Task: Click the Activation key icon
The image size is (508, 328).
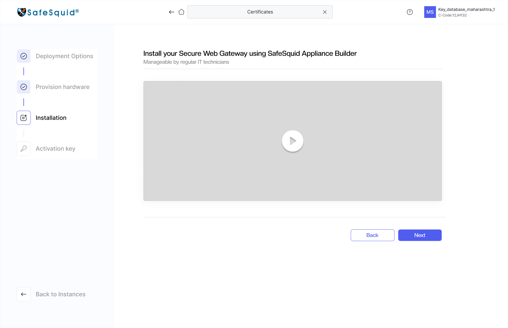Action: point(24,149)
